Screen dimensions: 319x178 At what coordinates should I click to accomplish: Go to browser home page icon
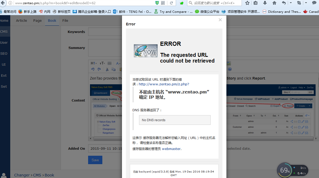pos(274,3)
